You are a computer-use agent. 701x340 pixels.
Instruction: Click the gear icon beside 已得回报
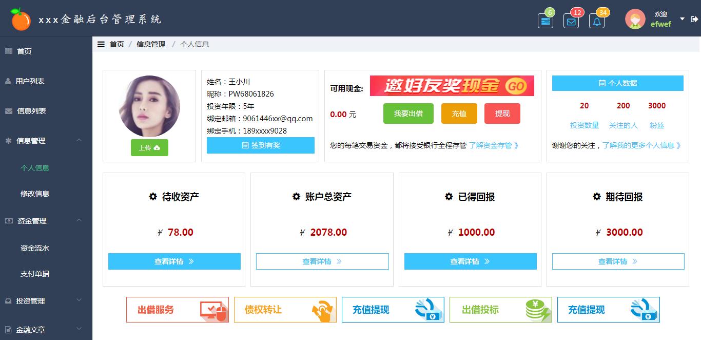pyautogui.click(x=449, y=196)
